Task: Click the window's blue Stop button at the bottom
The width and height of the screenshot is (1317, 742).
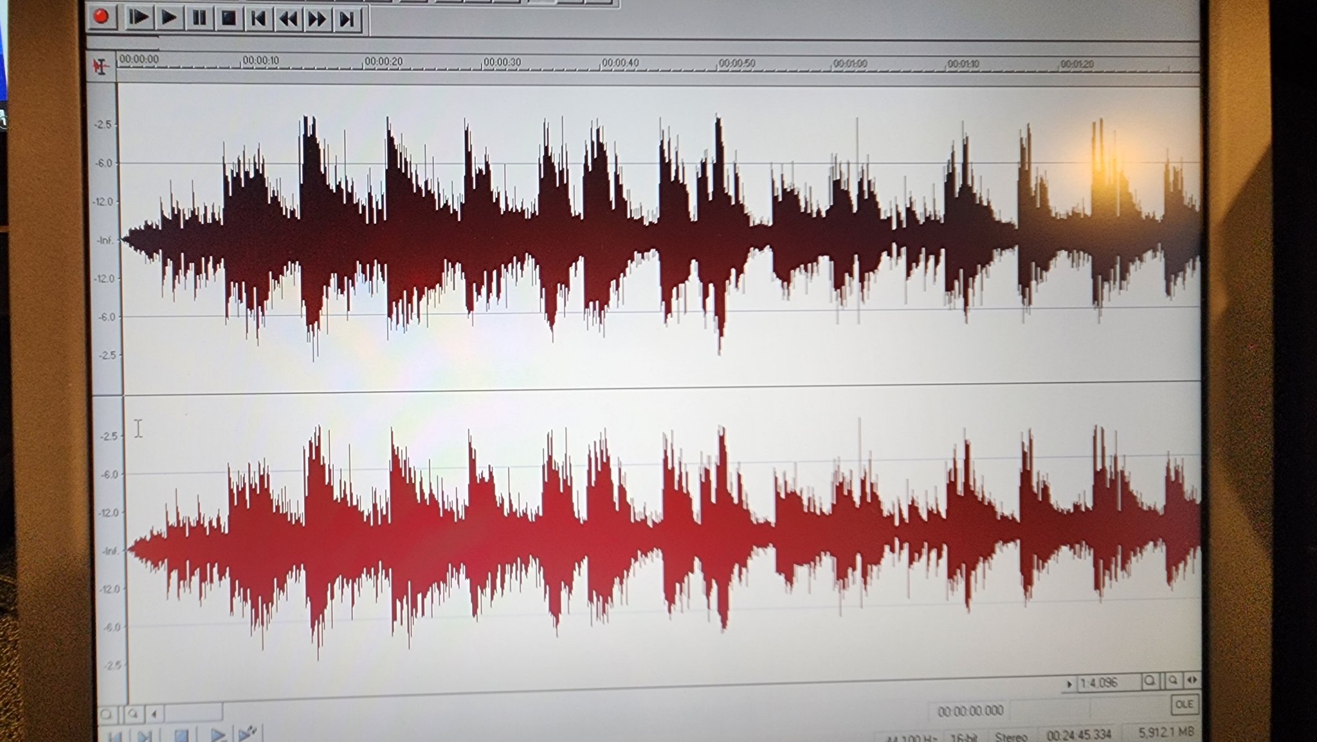Action: (x=181, y=735)
